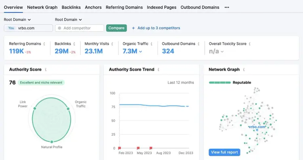Click the plus icon beside Add competitors
The height and width of the screenshot is (160, 303).
133,28
